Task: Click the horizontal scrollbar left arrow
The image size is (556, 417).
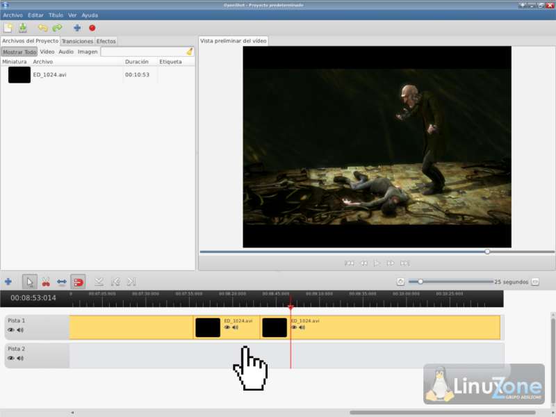Action: tap(72, 412)
